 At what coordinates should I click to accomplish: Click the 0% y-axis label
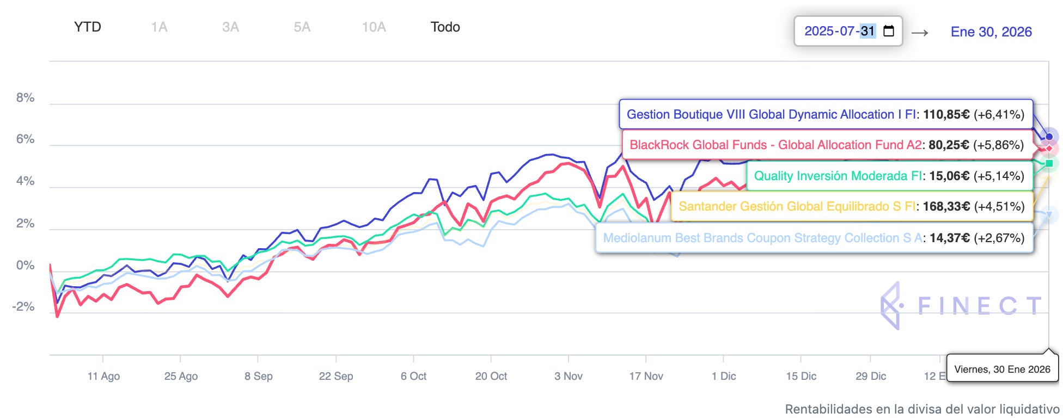[25, 266]
